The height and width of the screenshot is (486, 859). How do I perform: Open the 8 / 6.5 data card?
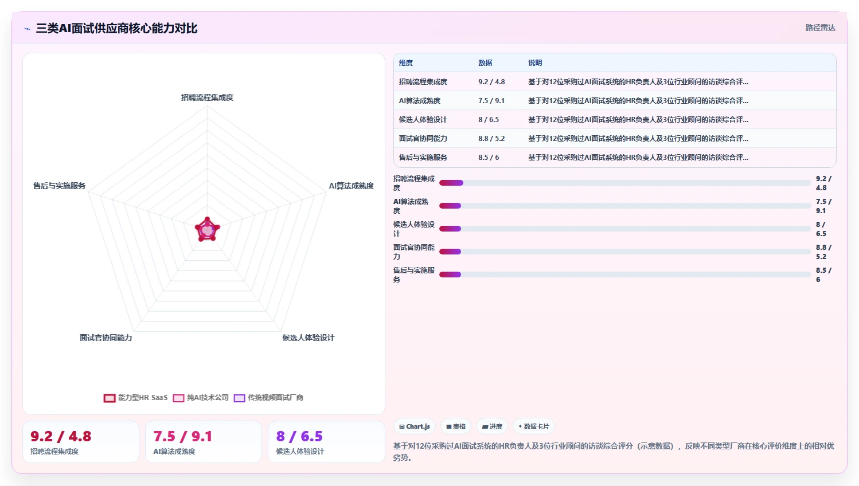[326, 442]
